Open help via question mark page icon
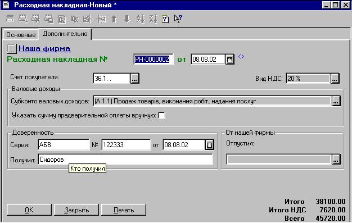The image size is (352, 223). [x=165, y=19]
